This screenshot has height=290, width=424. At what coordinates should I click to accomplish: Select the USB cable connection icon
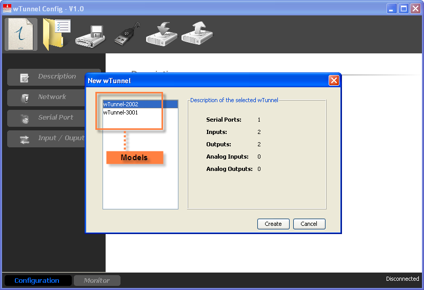[x=126, y=35]
